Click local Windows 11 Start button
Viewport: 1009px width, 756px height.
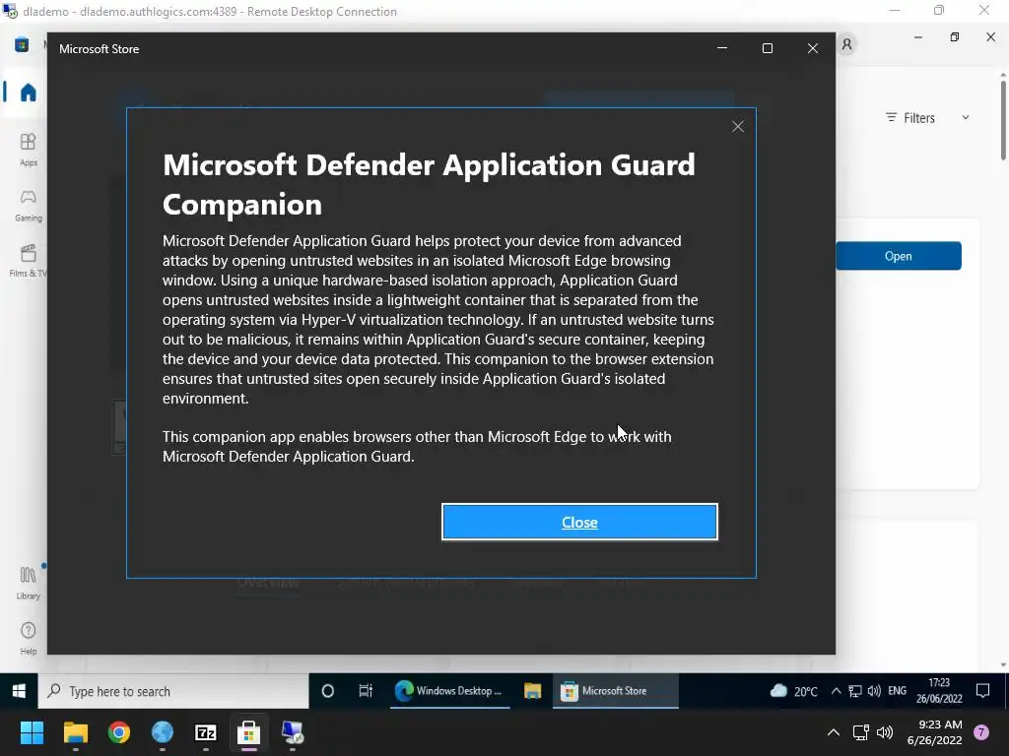32,732
